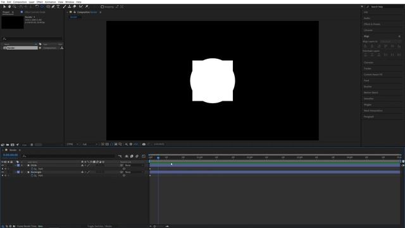The image size is (405, 228).
Task: Click the snapshot camera icon in viewer
Action: (x=144, y=144)
